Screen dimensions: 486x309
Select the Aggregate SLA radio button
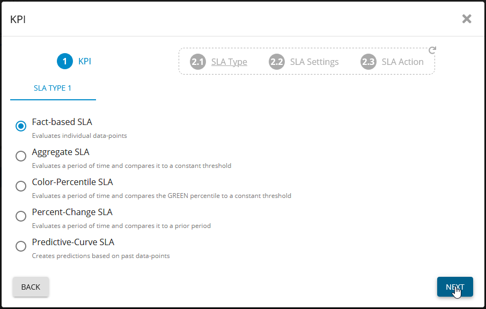point(21,156)
